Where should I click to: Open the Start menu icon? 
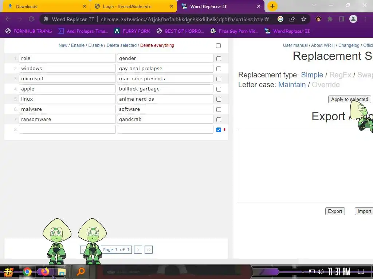pyautogui.click(x=9, y=272)
